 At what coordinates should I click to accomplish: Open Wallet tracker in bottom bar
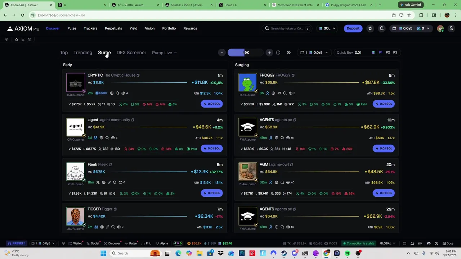point(75,244)
